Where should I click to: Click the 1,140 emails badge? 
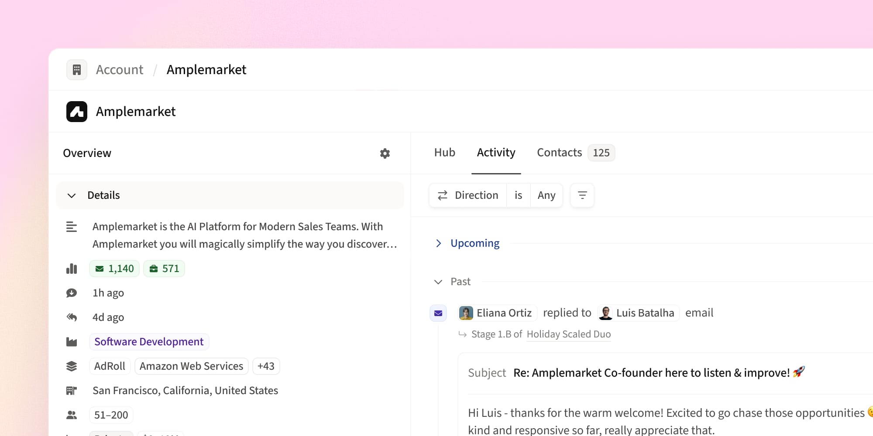click(114, 269)
